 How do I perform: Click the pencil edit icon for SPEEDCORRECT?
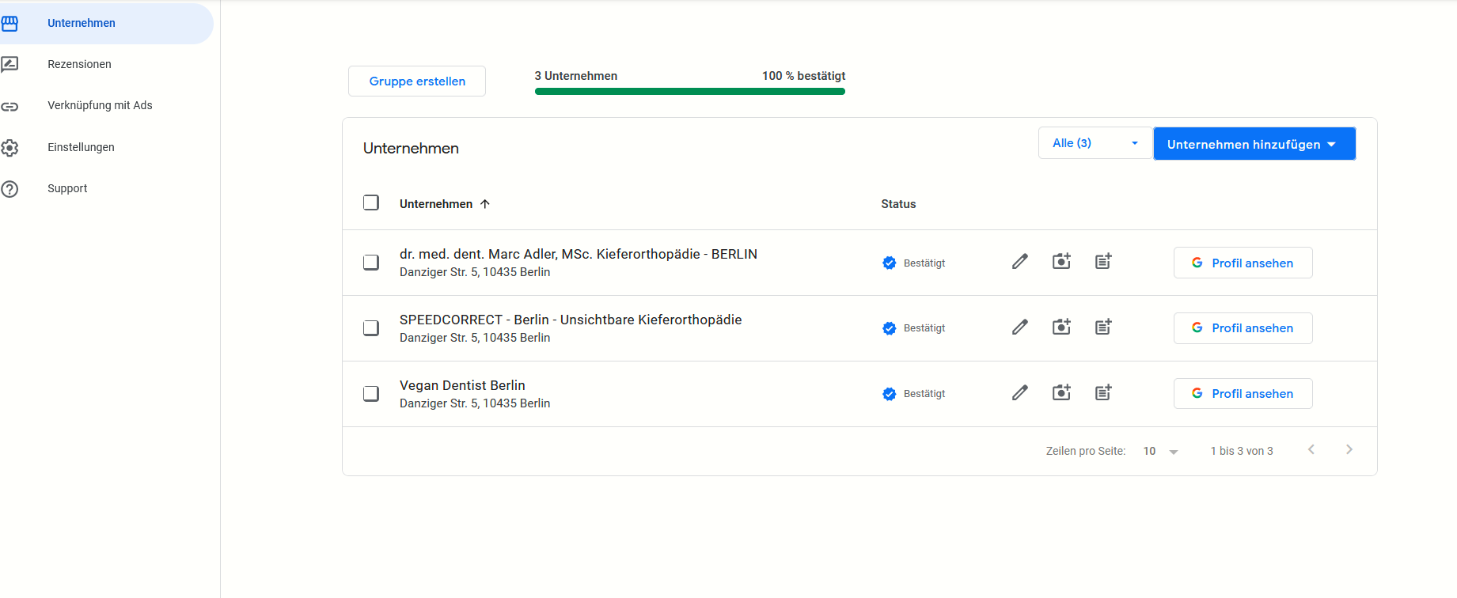1019,327
